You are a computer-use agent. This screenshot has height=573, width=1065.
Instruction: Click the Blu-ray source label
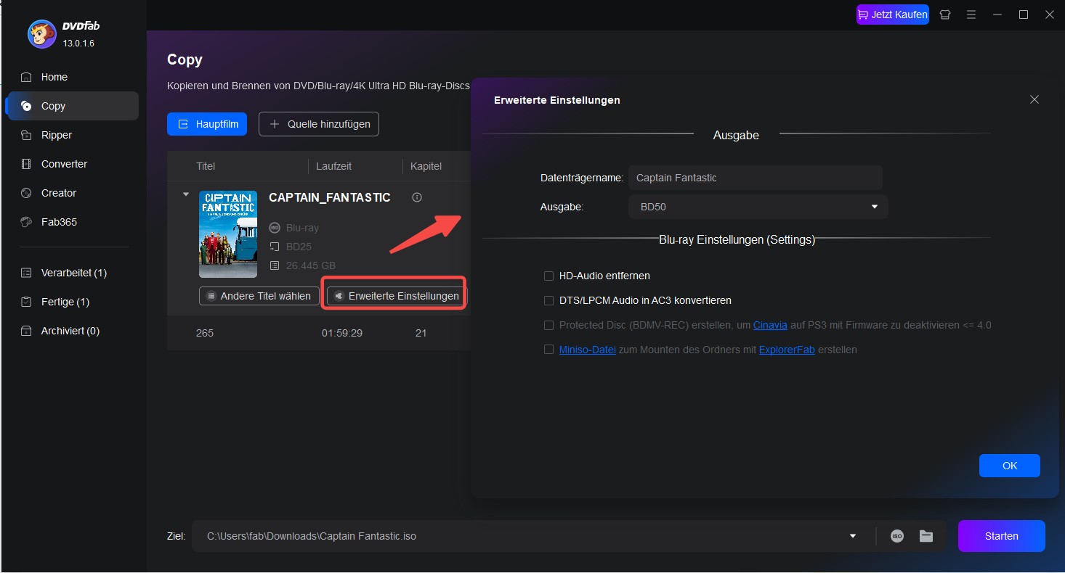click(x=302, y=228)
